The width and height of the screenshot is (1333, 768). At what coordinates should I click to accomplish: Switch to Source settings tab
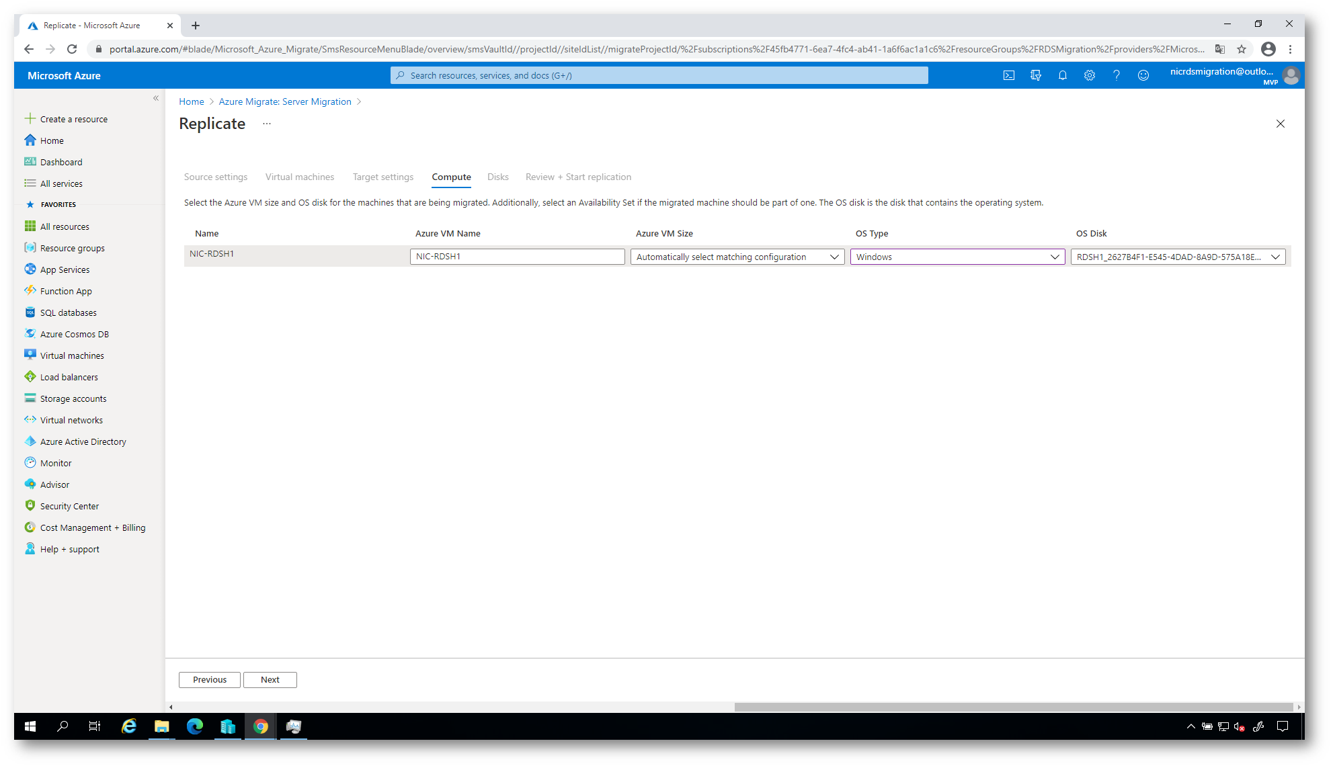tap(216, 177)
